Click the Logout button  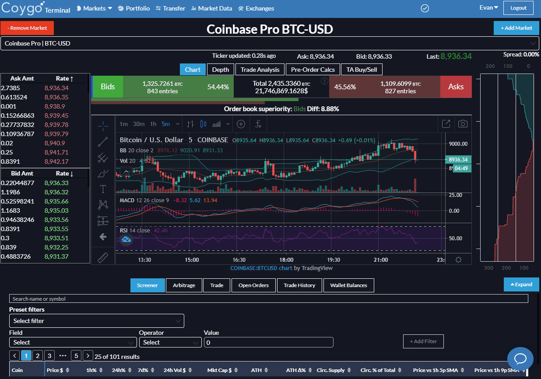(518, 8)
